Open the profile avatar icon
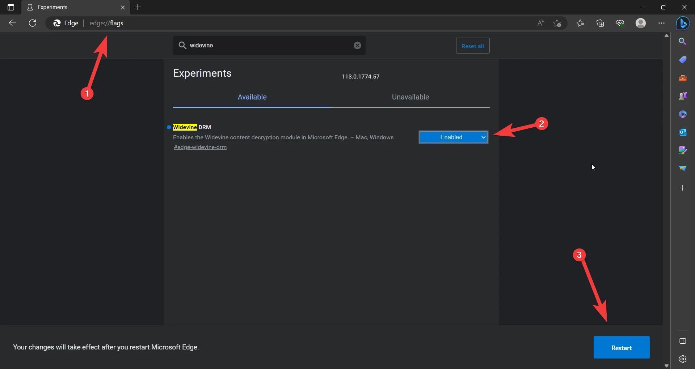This screenshot has height=369, width=695. (x=641, y=23)
